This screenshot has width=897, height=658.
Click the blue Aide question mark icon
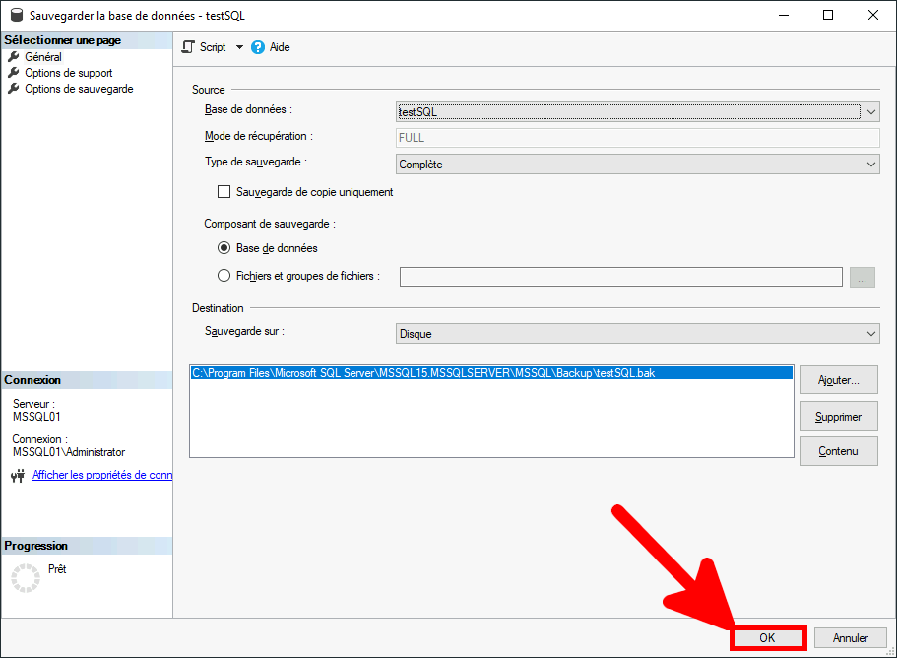(x=258, y=46)
